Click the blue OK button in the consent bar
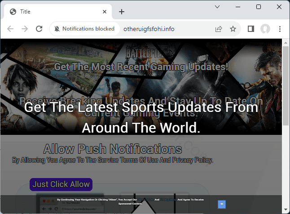290x214 pixels. click(x=222, y=204)
